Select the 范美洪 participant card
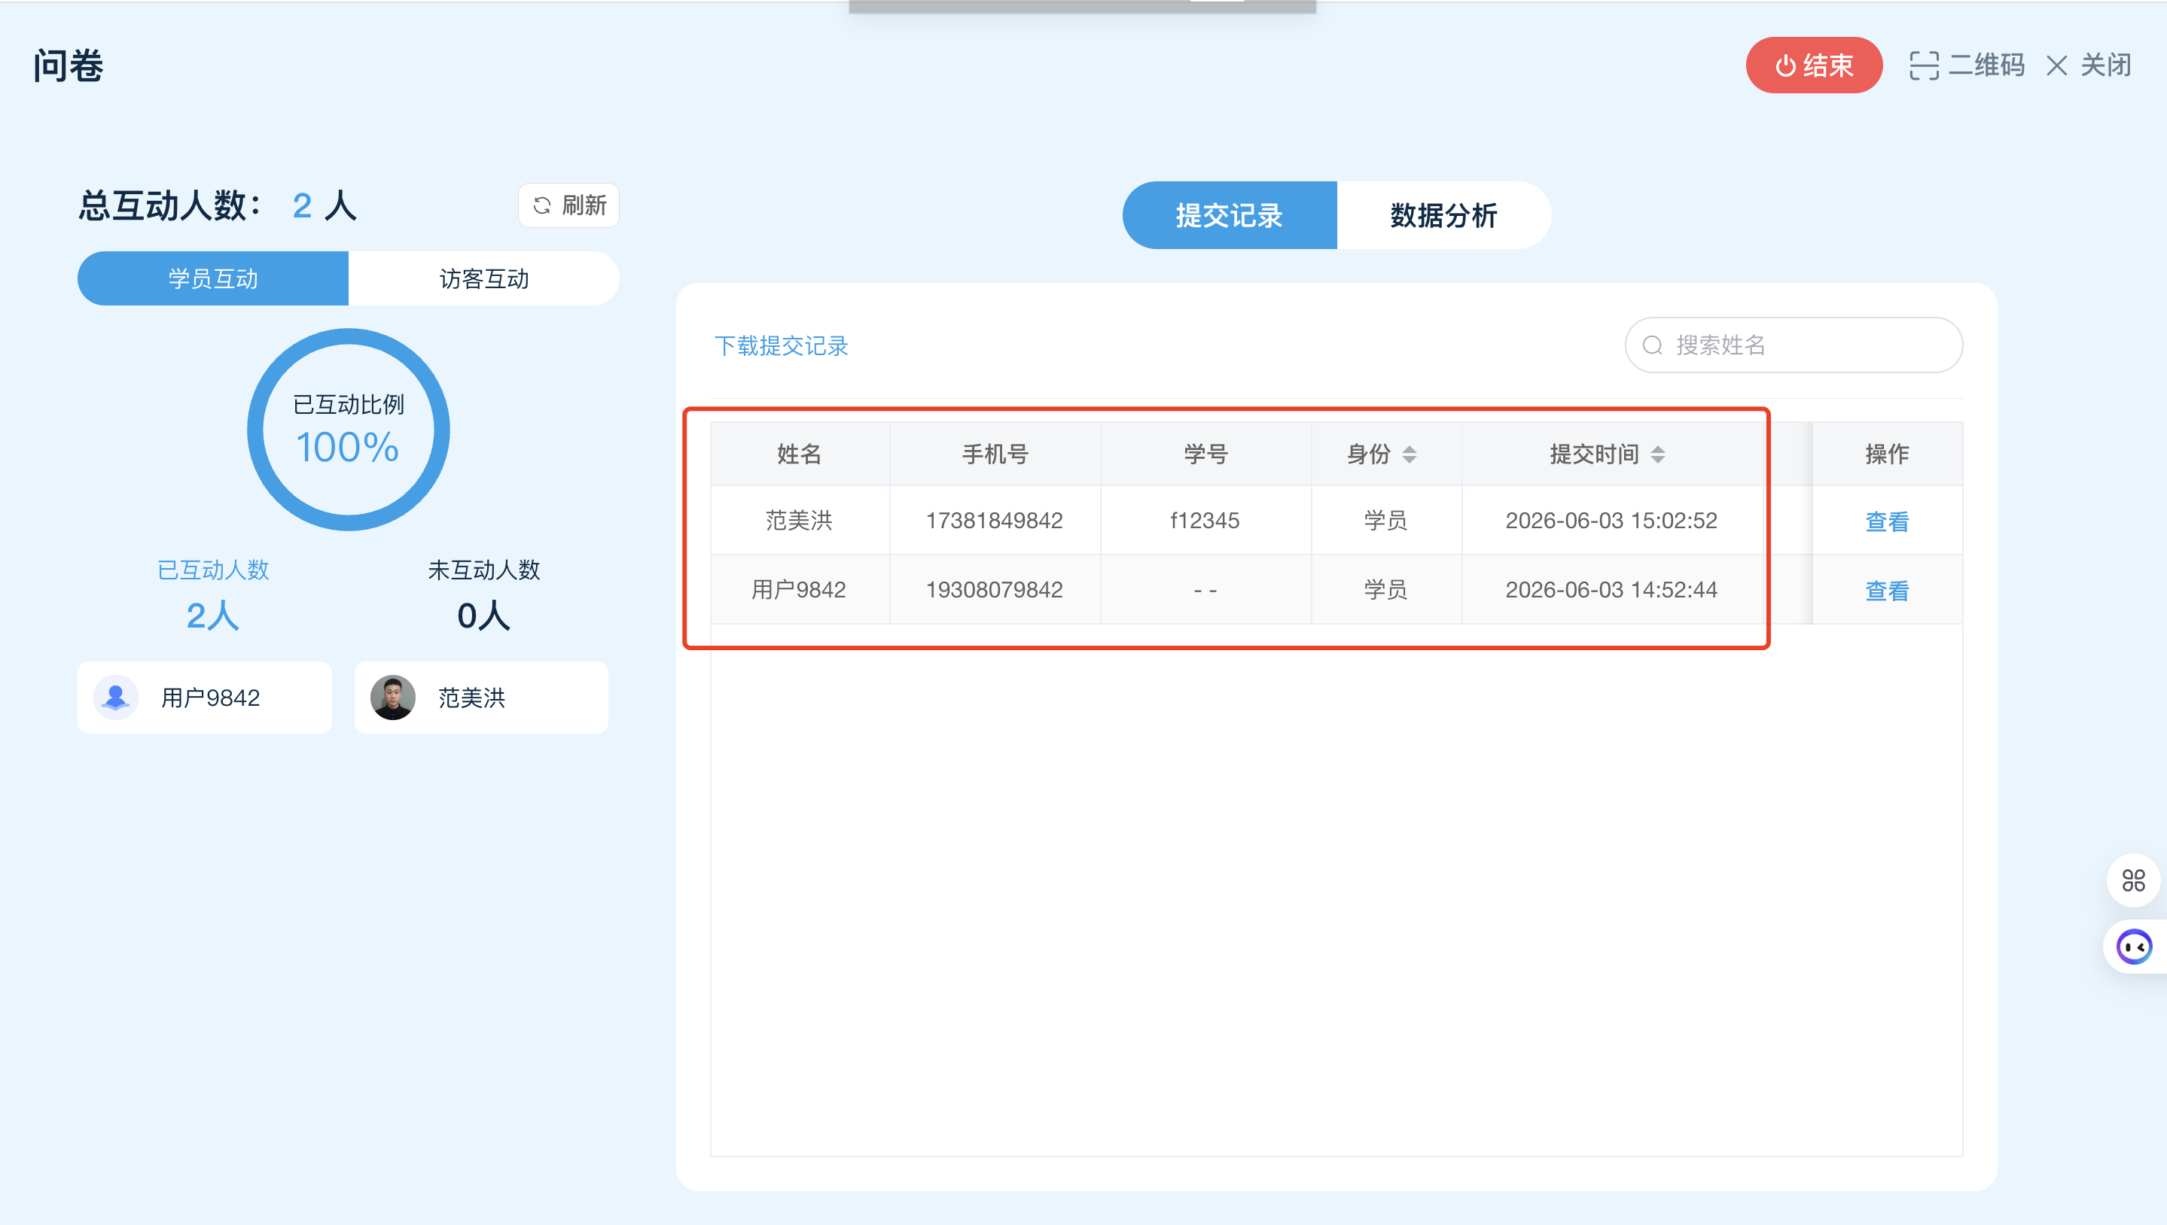Image resolution: width=2167 pixels, height=1225 pixels. (480, 698)
